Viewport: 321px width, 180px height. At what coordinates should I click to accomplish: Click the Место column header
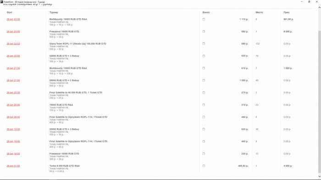[x=259, y=12]
